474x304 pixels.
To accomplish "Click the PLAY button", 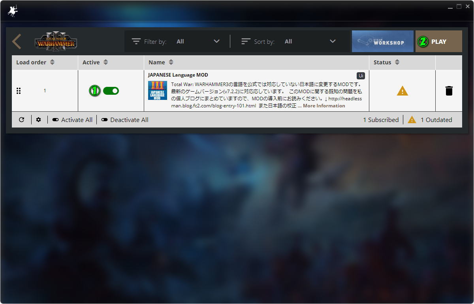I will click(x=439, y=41).
